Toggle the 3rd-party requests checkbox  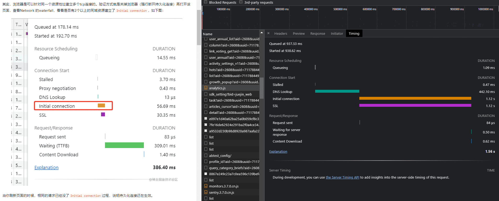tap(241, 2)
